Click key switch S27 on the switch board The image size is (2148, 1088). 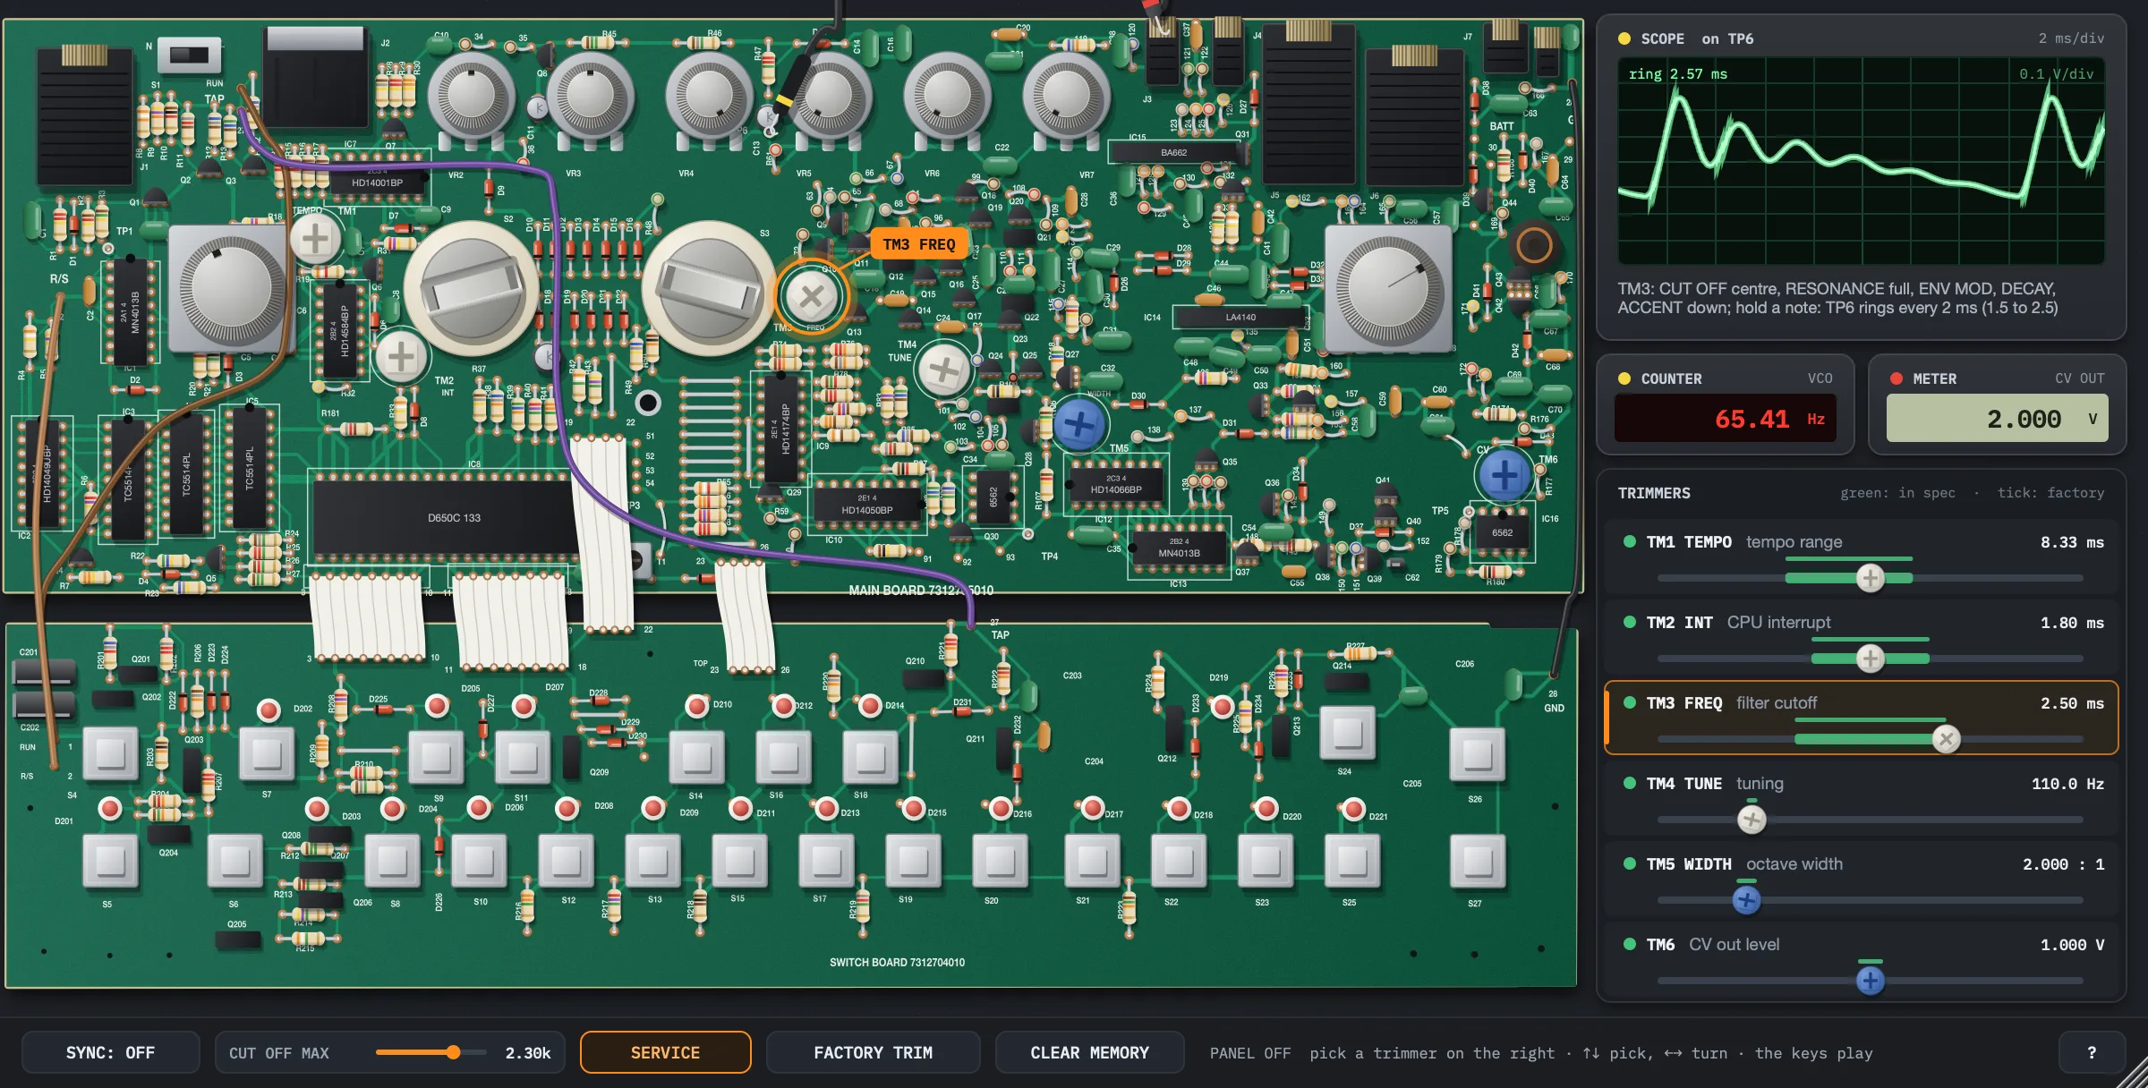pyautogui.click(x=1477, y=862)
